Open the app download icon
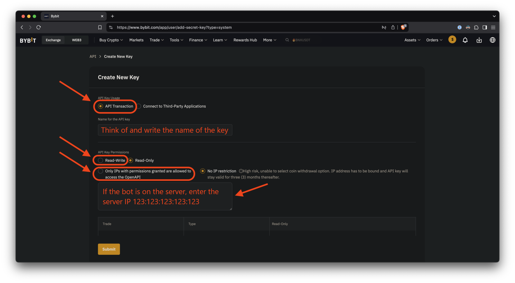This screenshot has width=515, height=283. click(479, 40)
